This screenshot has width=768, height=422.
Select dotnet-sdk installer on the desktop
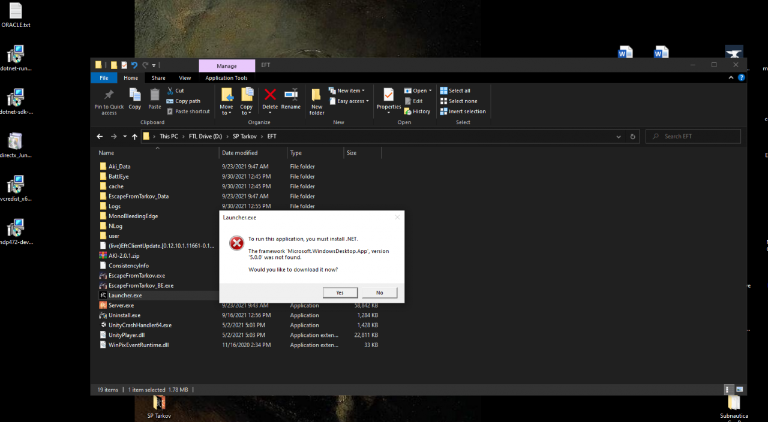point(16,102)
